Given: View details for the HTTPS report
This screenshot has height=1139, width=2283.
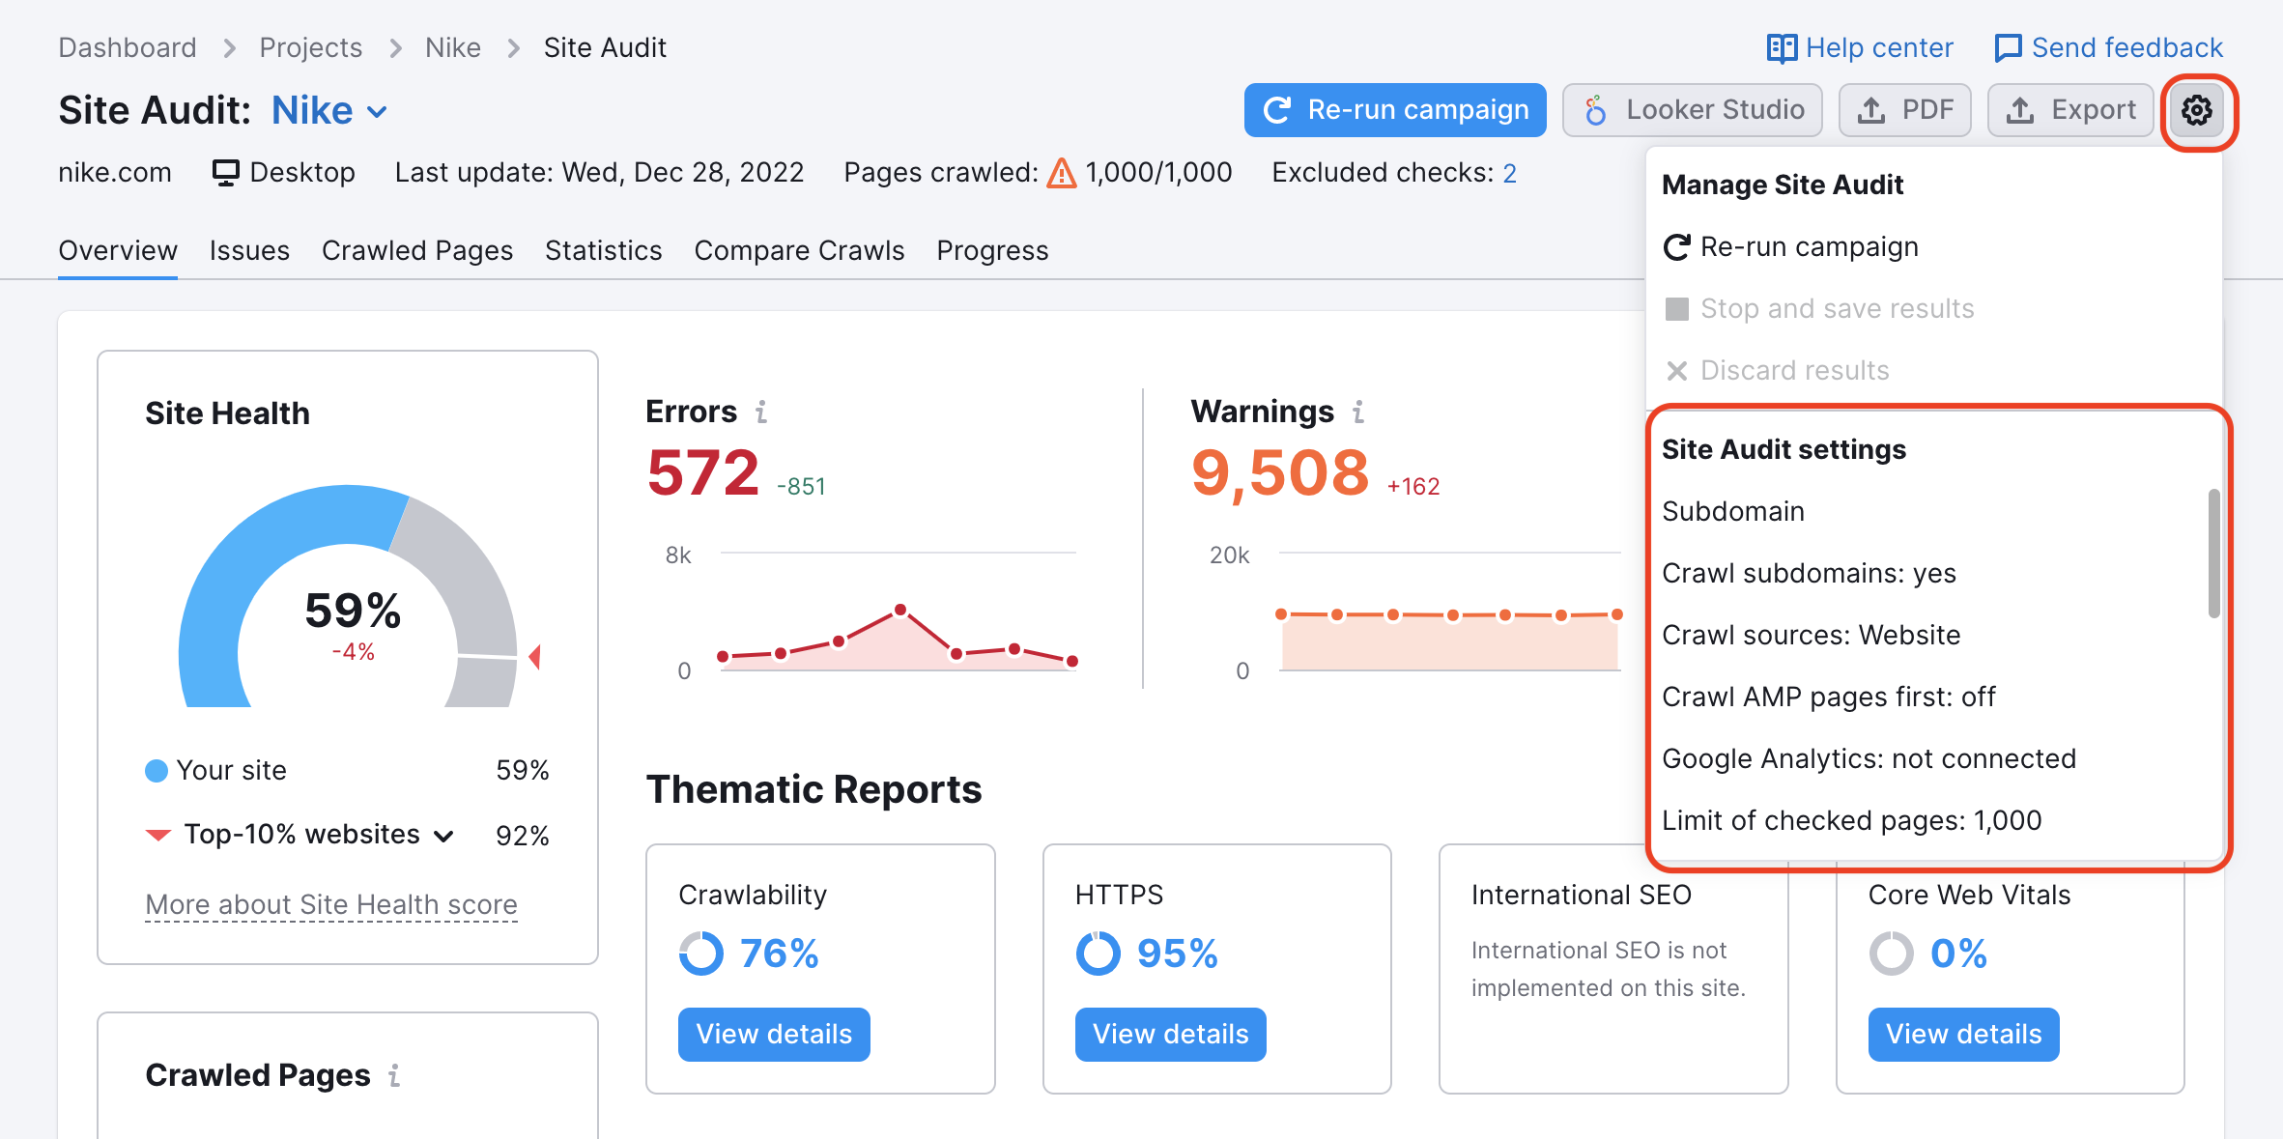Looking at the screenshot, I should click(1171, 1035).
